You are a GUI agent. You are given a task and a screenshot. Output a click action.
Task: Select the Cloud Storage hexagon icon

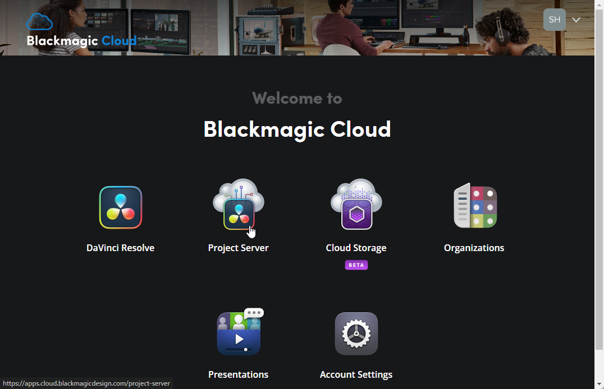356,213
